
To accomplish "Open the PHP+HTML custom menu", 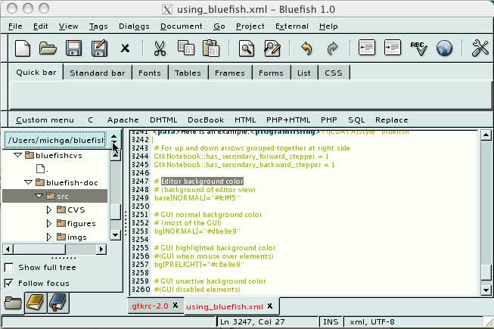I will point(288,120).
